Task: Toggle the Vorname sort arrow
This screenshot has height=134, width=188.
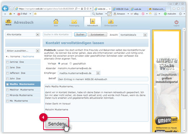Action: tap(8, 57)
